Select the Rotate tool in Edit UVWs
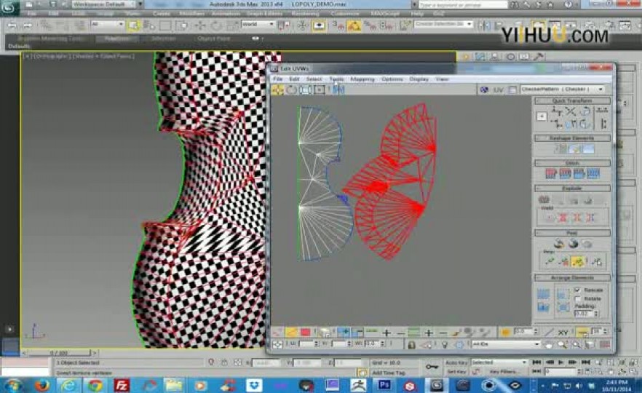 [x=291, y=90]
